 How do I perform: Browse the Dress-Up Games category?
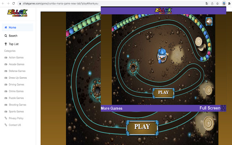click(x=18, y=78)
